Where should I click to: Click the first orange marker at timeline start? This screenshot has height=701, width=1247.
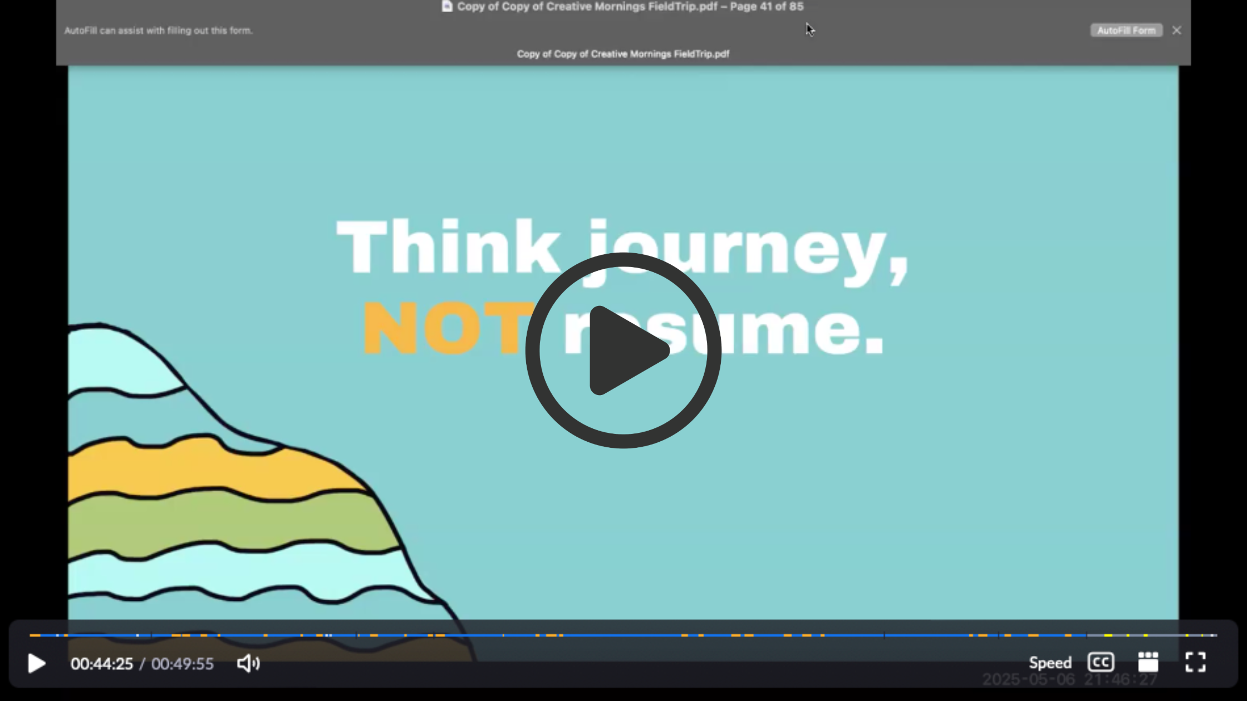pyautogui.click(x=35, y=635)
